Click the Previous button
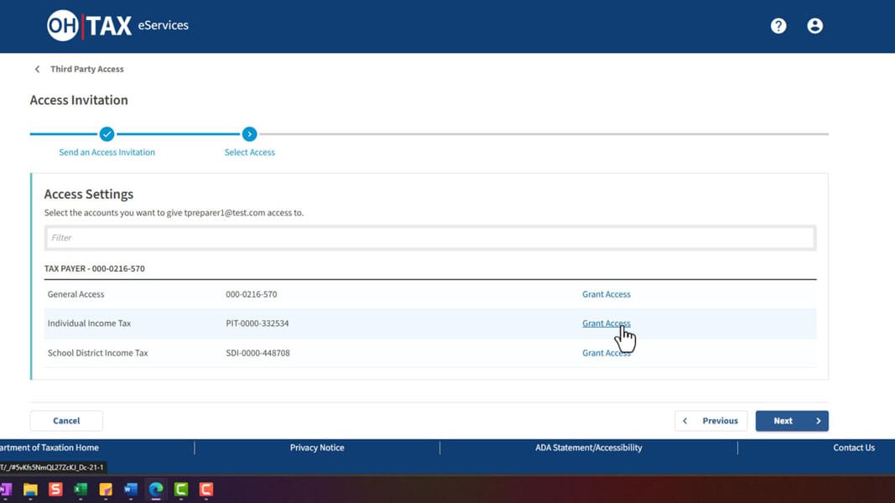 pos(710,421)
